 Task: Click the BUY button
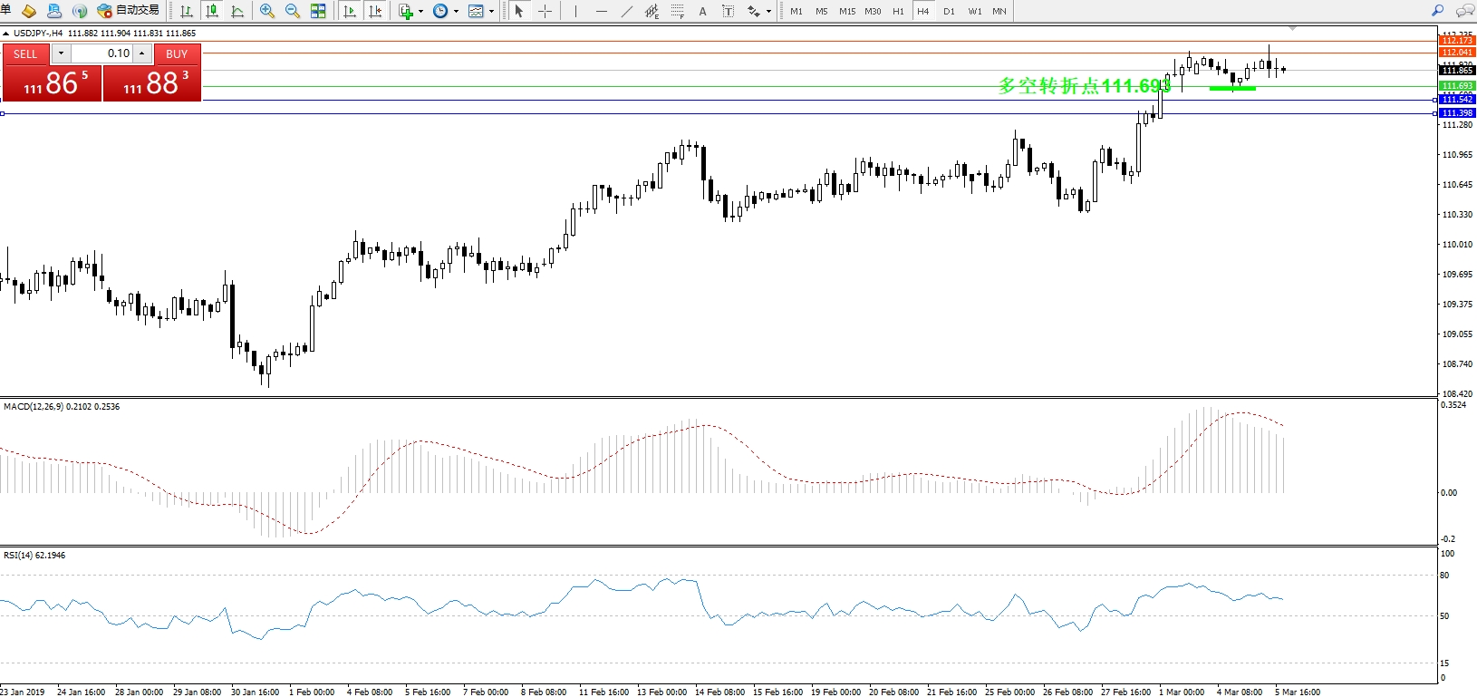(x=177, y=54)
